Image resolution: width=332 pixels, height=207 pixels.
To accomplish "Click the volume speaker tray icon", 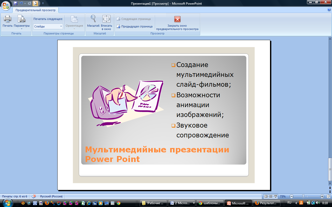I will pos(317,203).
